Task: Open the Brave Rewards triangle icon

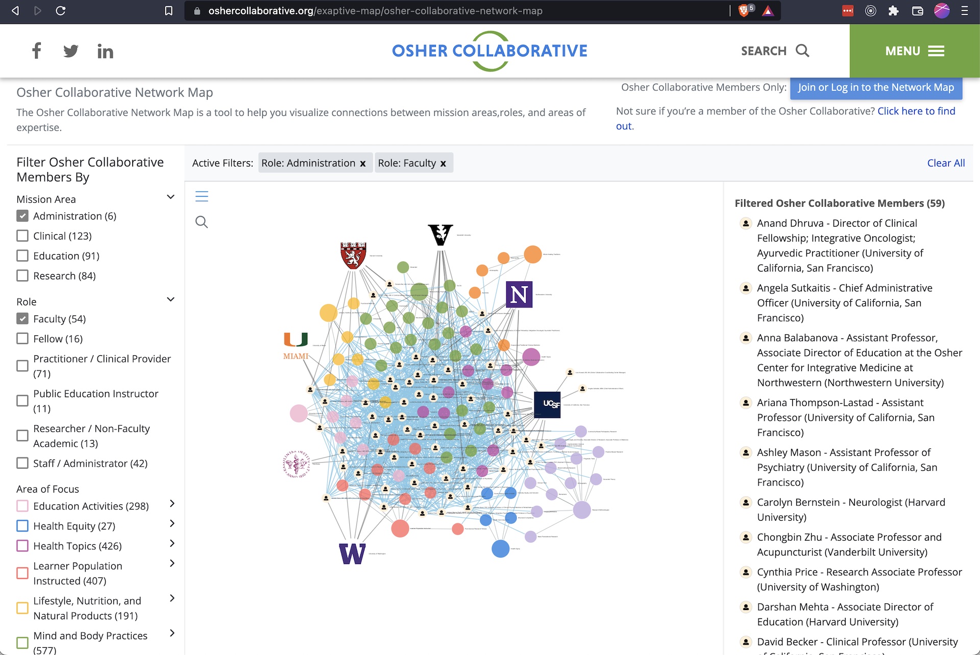Action: coord(768,11)
